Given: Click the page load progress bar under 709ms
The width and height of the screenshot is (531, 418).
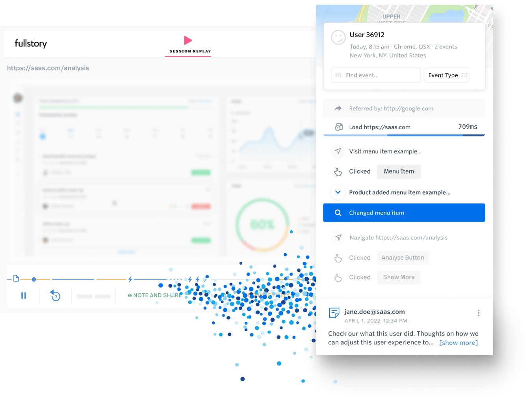Looking at the screenshot, I should click(x=404, y=134).
